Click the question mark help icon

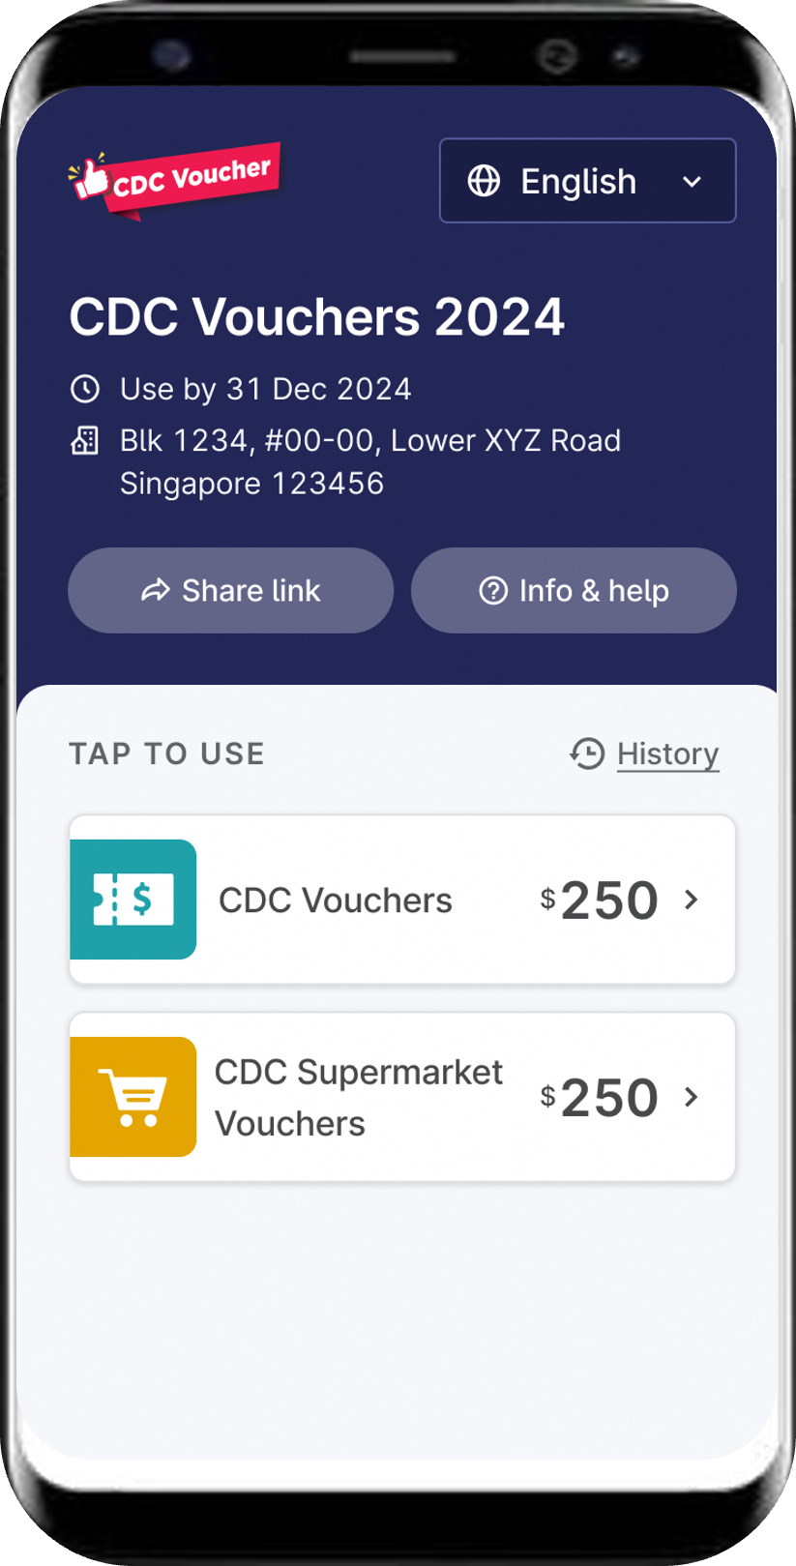493,590
